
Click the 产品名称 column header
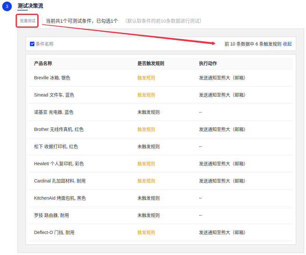43,63
